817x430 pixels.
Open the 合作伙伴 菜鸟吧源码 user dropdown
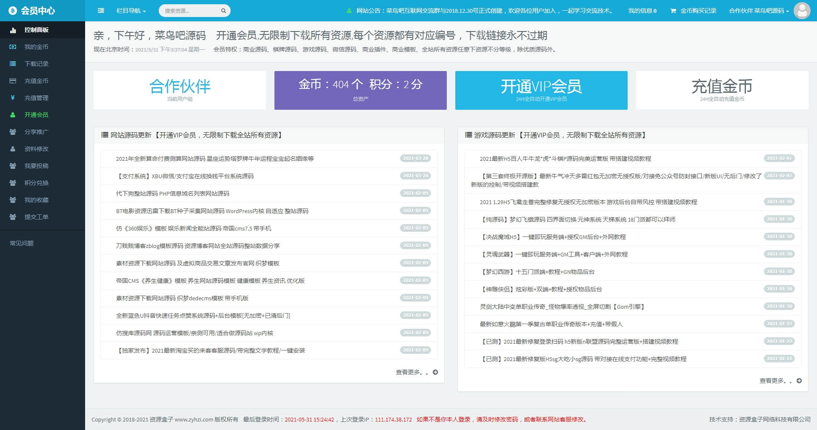(759, 11)
